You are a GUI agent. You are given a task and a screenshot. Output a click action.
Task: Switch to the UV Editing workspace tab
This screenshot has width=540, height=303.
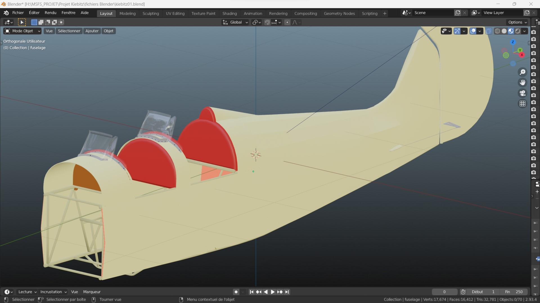point(175,13)
